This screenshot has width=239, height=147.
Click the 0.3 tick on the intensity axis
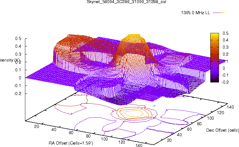(x=18, y=54)
